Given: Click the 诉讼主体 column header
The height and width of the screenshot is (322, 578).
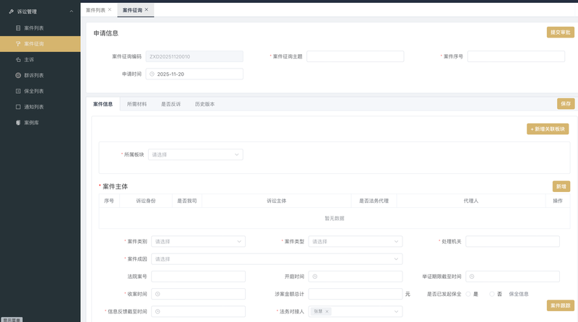Looking at the screenshot, I should click(x=277, y=201).
